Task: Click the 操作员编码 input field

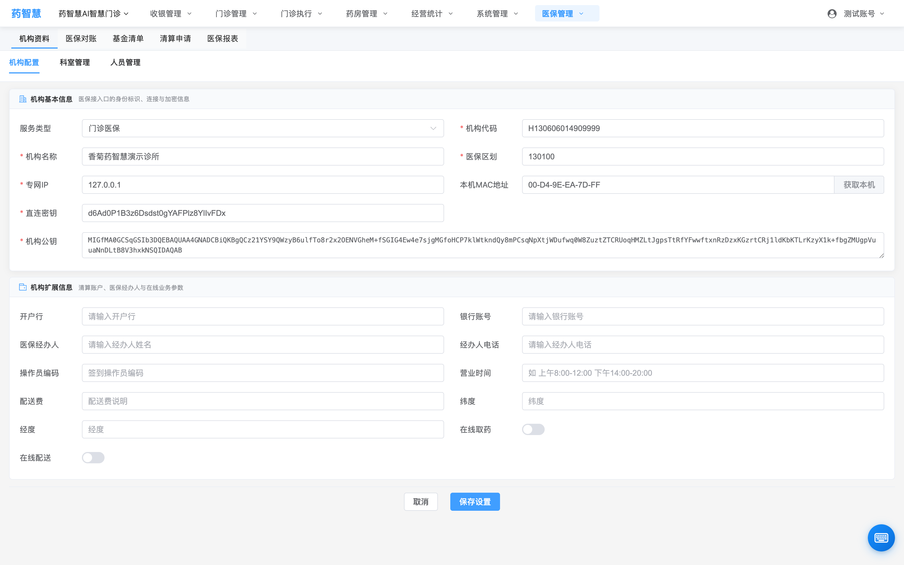Action: tap(263, 373)
